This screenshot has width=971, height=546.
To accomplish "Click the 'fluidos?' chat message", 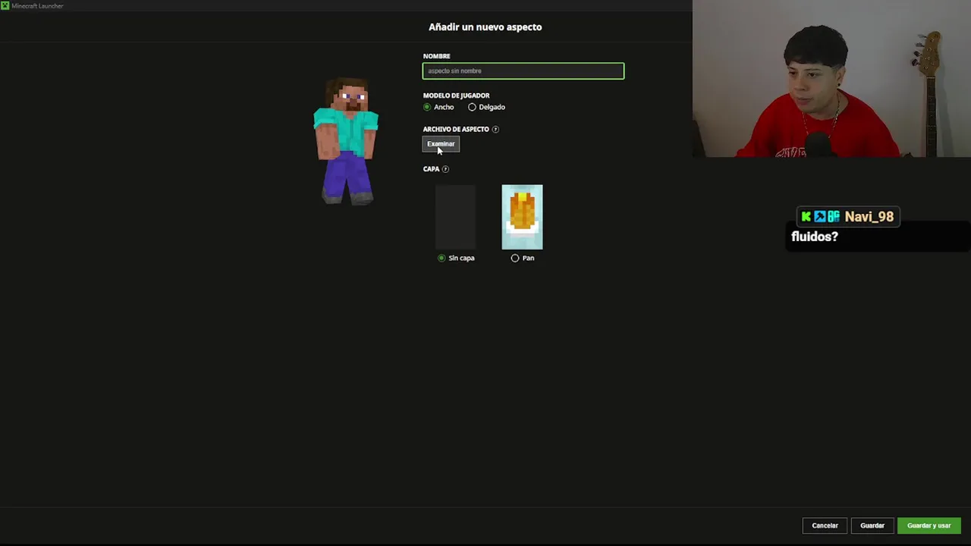I will (815, 237).
